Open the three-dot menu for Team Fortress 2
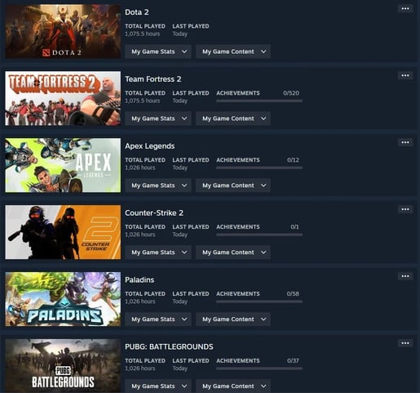The height and width of the screenshot is (393, 420). (x=405, y=75)
